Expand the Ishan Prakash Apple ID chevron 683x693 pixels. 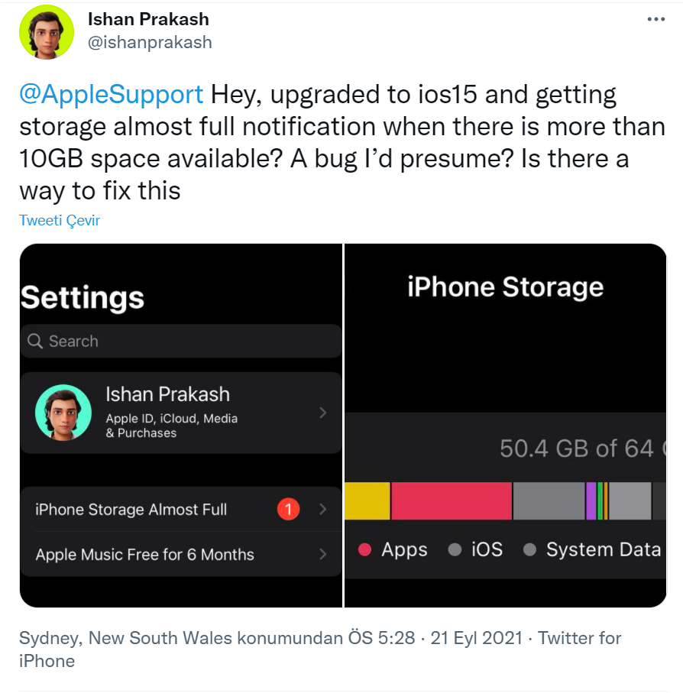[x=323, y=413]
